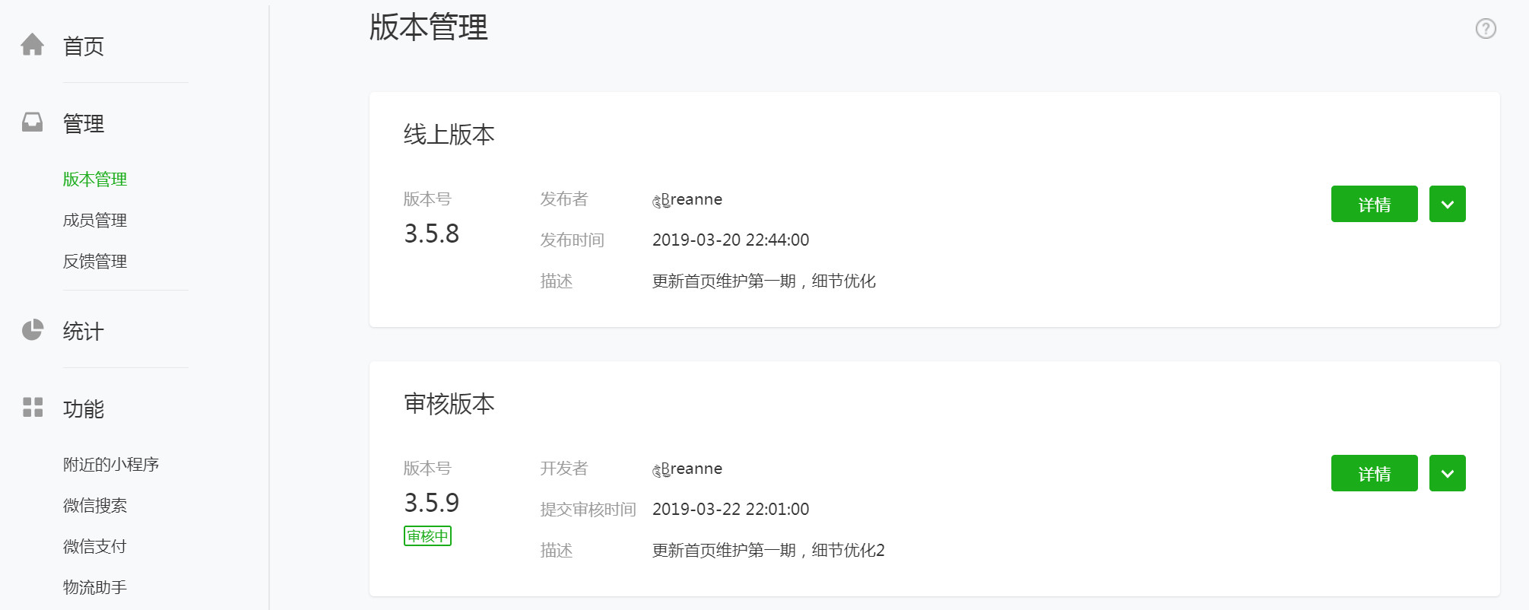Go to 首页 from sidebar
The height and width of the screenshot is (610, 1529).
pyautogui.click(x=84, y=46)
